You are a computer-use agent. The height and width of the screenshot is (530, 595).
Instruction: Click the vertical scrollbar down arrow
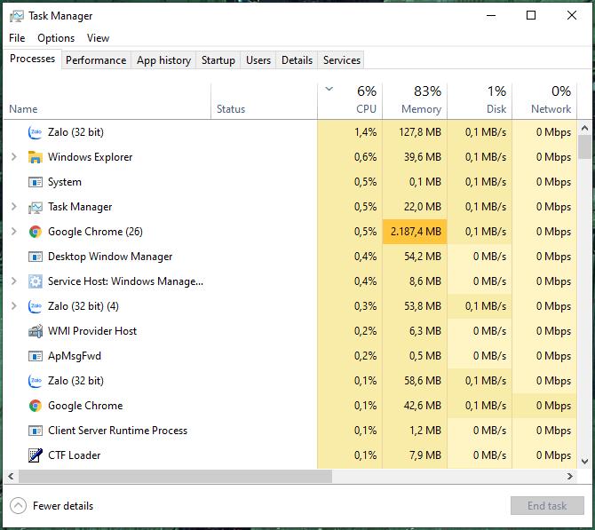coord(584,462)
